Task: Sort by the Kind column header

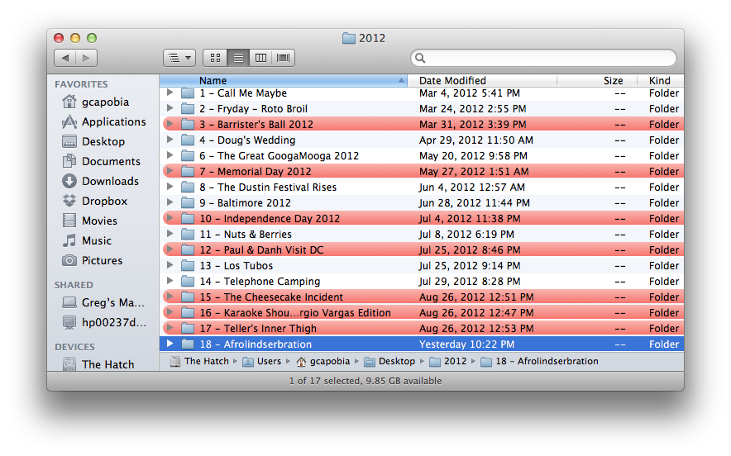Action: point(660,81)
